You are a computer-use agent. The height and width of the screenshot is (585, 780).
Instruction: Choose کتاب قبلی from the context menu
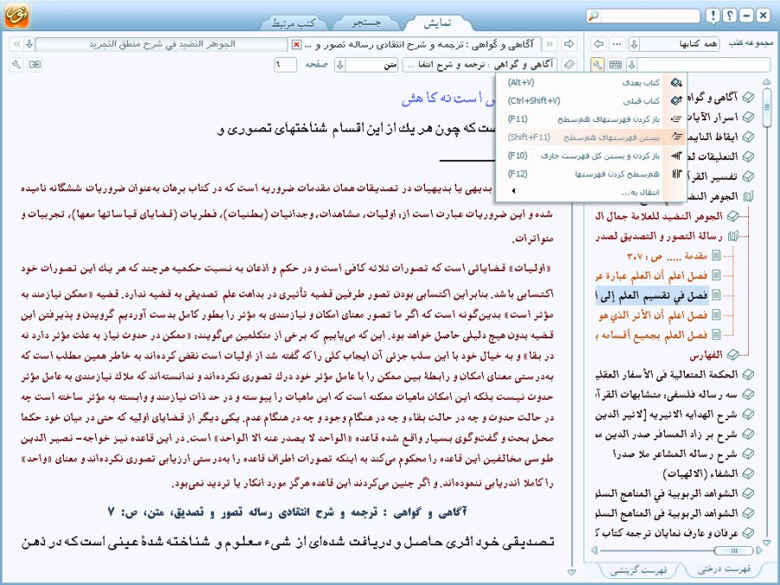click(x=590, y=101)
